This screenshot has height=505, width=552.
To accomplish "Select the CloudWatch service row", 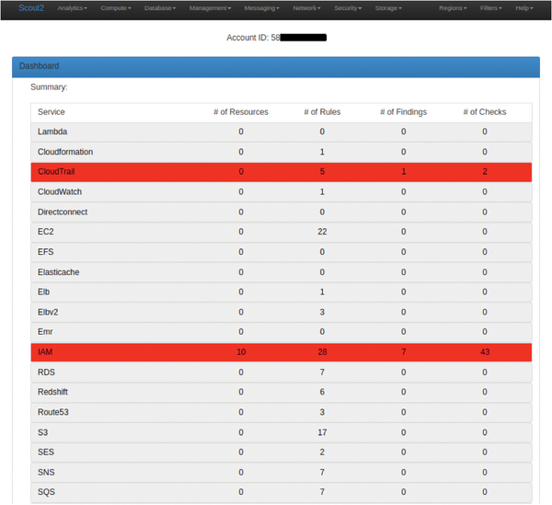I will click(282, 192).
